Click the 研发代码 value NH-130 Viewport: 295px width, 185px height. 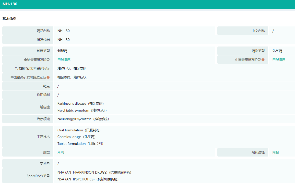click(x=64, y=40)
